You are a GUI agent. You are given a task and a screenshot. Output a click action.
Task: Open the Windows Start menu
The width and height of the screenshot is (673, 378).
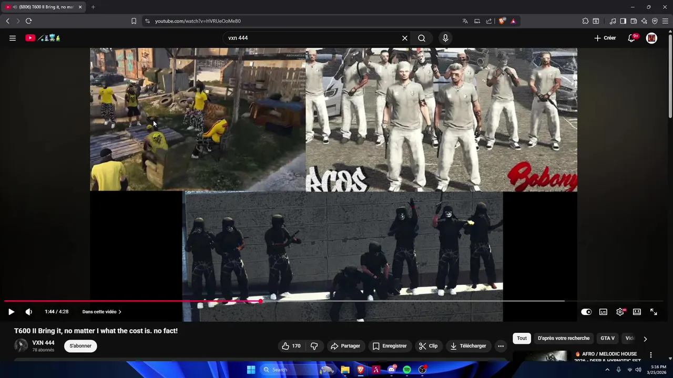(x=251, y=370)
